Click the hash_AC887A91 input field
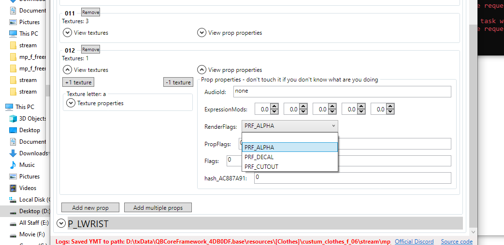The height and width of the screenshot is (245, 504). pyautogui.click(x=353, y=178)
